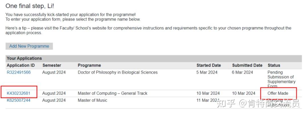Click the Semester column header
Image resolution: width=308 pixels, height=116 pixels.
(52, 65)
